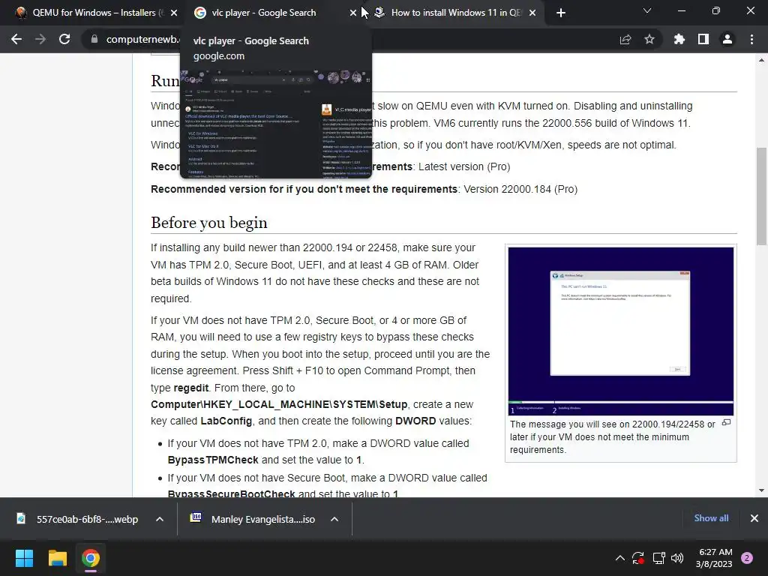Click the Chrome taskbar icon
Screen dimensions: 768x576
pos(91,558)
